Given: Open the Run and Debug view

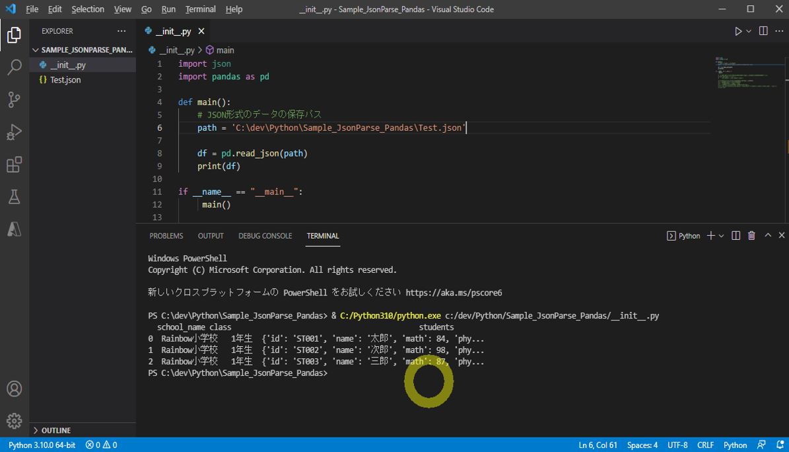Looking at the screenshot, I should click(15, 132).
